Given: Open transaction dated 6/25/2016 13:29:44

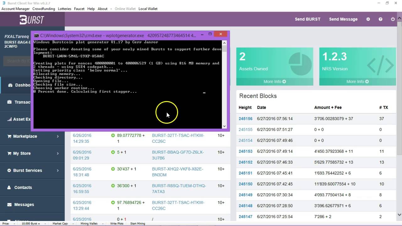Looking at the screenshot, I should tap(82, 205).
